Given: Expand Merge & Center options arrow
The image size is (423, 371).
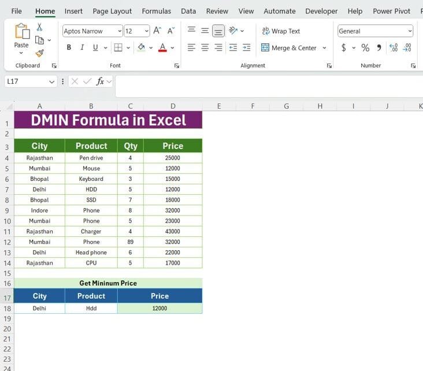Looking at the screenshot, I should click(x=324, y=48).
